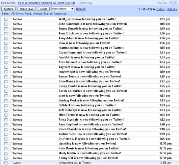Star the Lindsay Perkin email

pos(10,100)
